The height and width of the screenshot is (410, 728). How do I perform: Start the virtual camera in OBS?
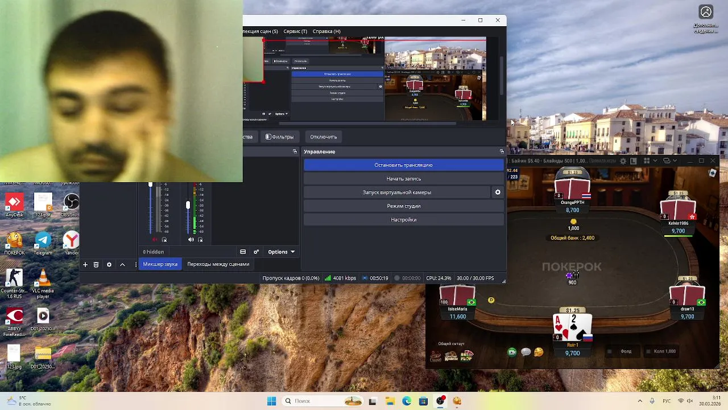coord(396,192)
